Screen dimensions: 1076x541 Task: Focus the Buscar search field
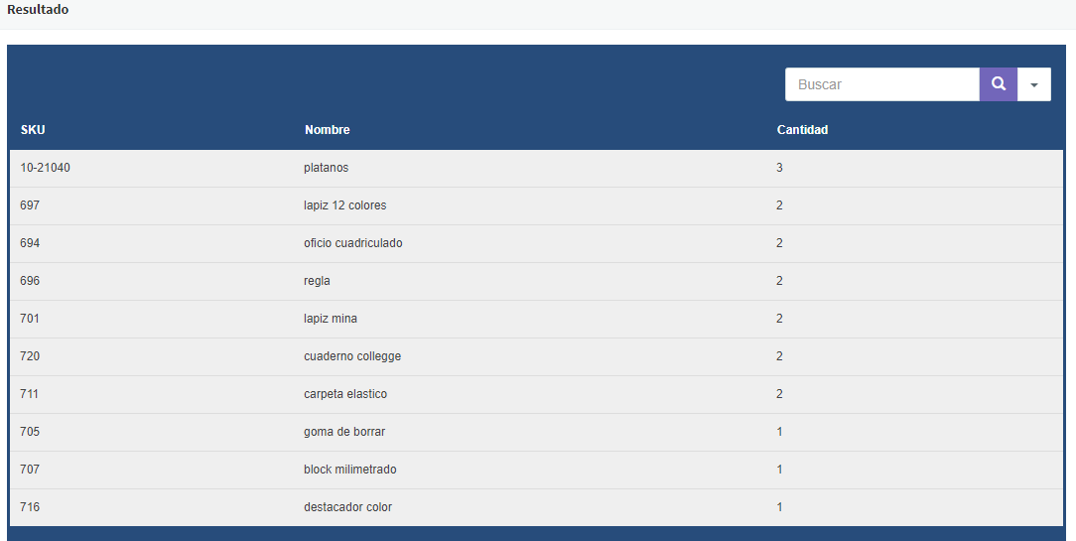click(881, 84)
